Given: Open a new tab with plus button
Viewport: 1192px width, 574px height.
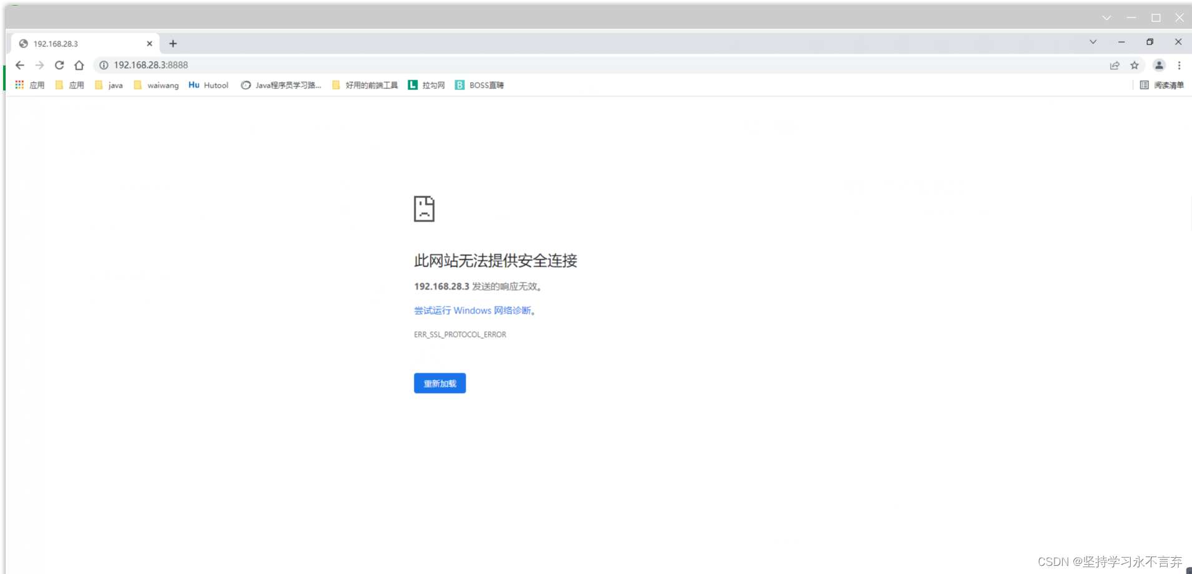Looking at the screenshot, I should [x=173, y=44].
